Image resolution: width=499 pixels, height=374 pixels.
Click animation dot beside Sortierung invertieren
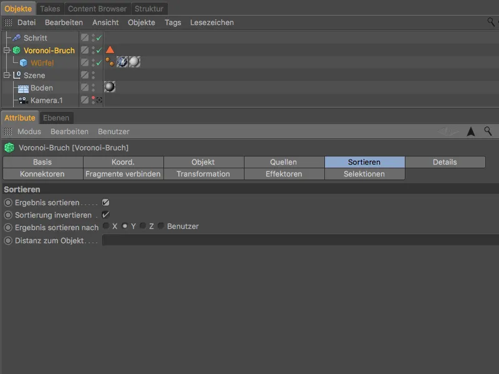click(x=8, y=215)
